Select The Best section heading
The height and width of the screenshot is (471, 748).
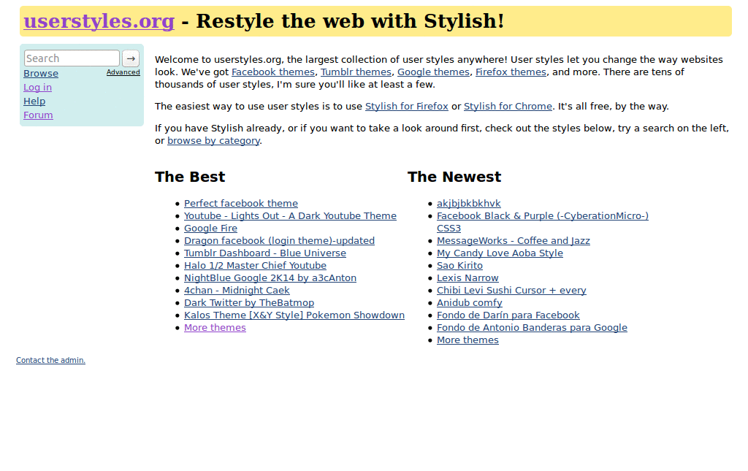[x=190, y=177]
